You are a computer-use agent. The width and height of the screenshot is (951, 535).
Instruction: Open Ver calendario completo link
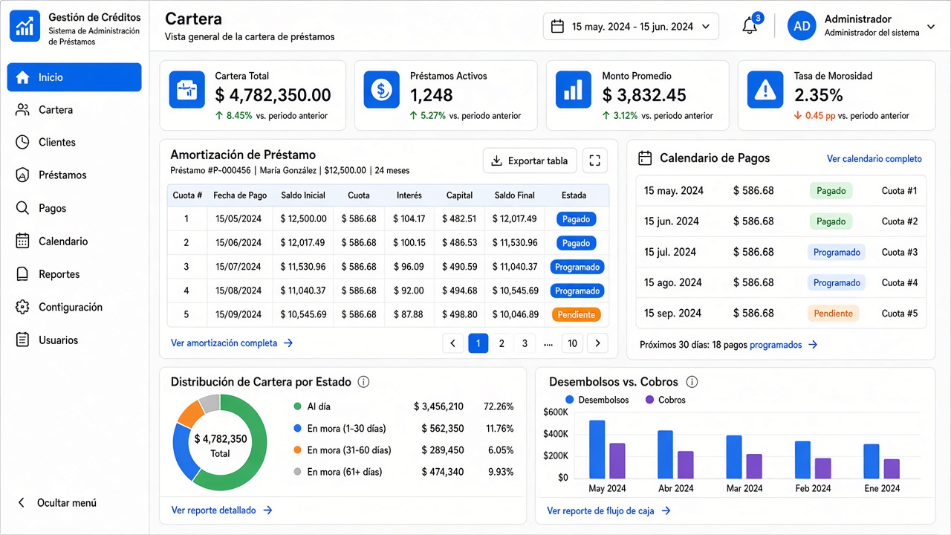pyautogui.click(x=874, y=159)
